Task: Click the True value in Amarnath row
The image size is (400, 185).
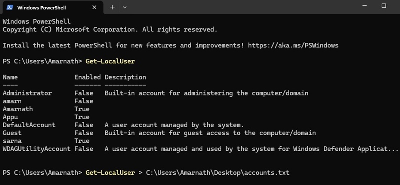Action: coord(82,109)
